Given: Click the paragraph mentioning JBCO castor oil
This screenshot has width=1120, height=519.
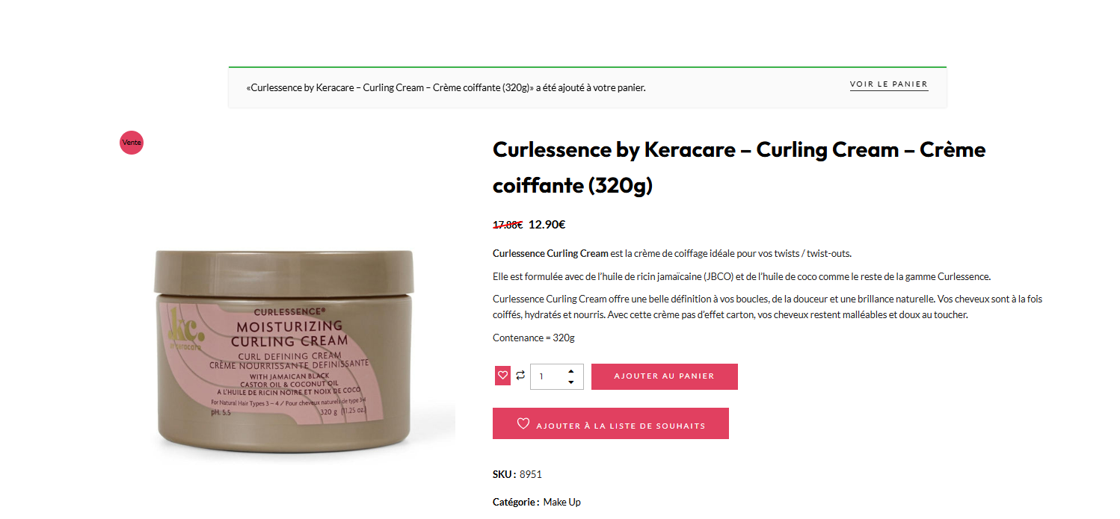Looking at the screenshot, I should [742, 276].
